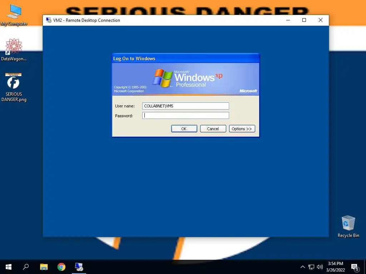The width and height of the screenshot is (366, 274).
Task: Open the volume speaker tray icon
Action: [320, 267]
